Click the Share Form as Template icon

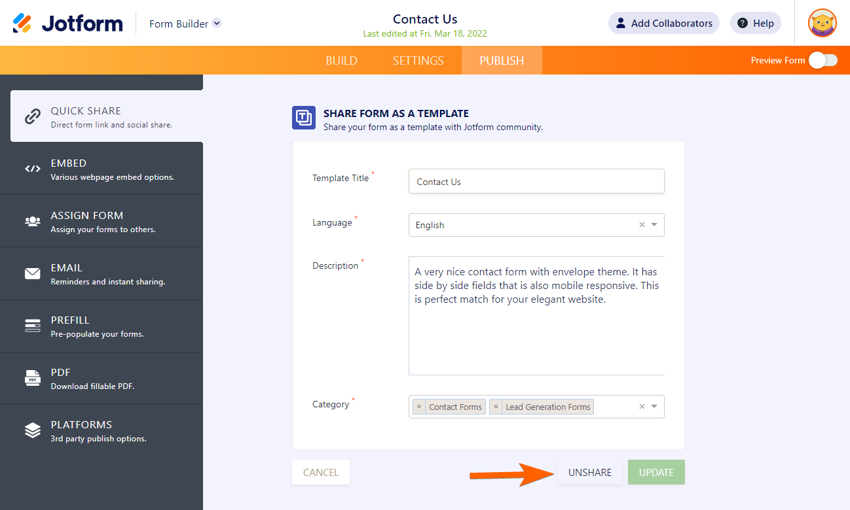[x=304, y=118]
